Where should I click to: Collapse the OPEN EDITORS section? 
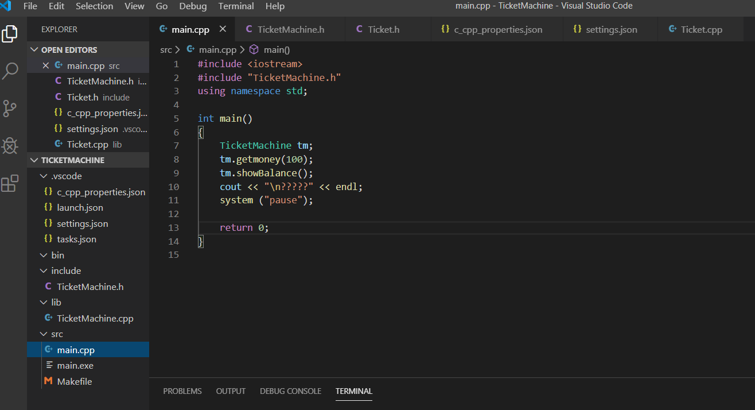(34, 50)
